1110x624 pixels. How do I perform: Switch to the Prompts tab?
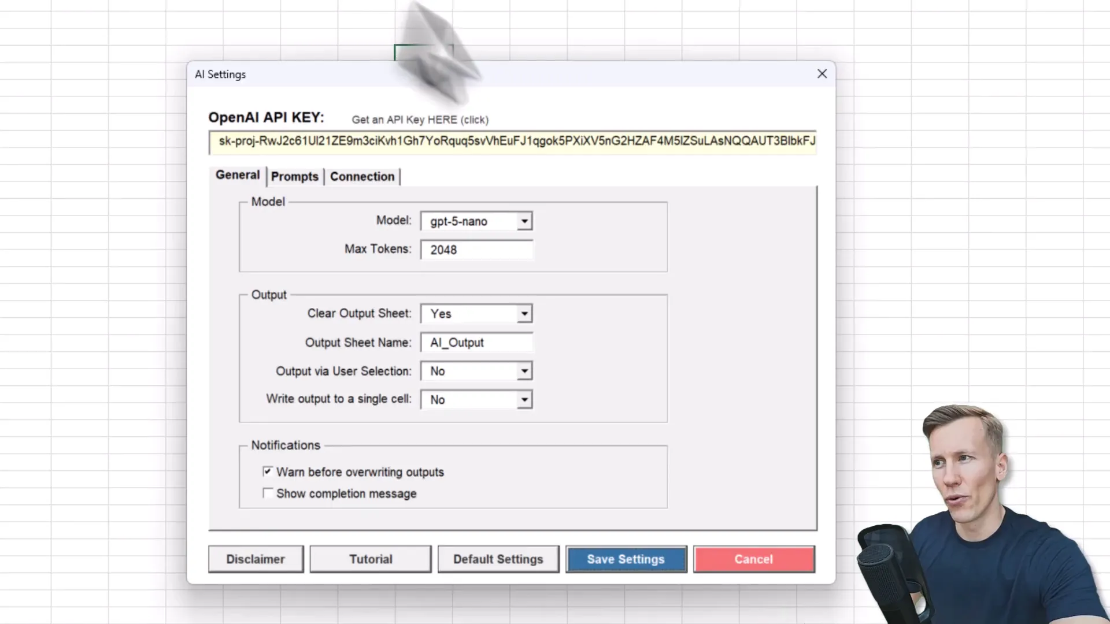pos(295,176)
